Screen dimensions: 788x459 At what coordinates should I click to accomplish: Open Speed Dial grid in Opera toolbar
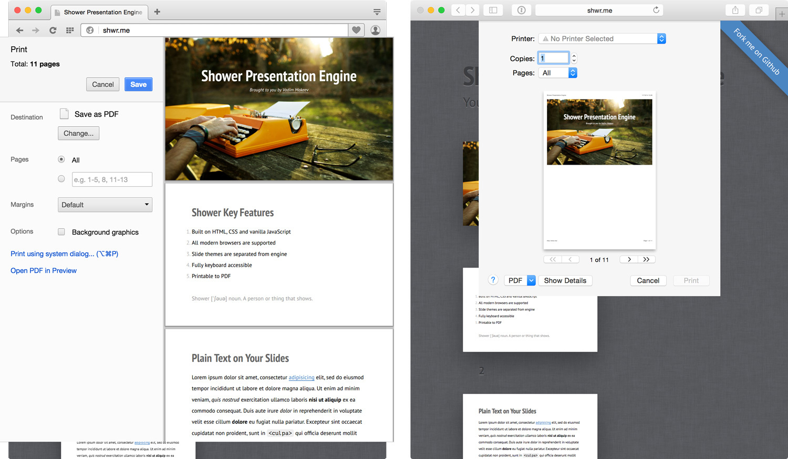70,30
